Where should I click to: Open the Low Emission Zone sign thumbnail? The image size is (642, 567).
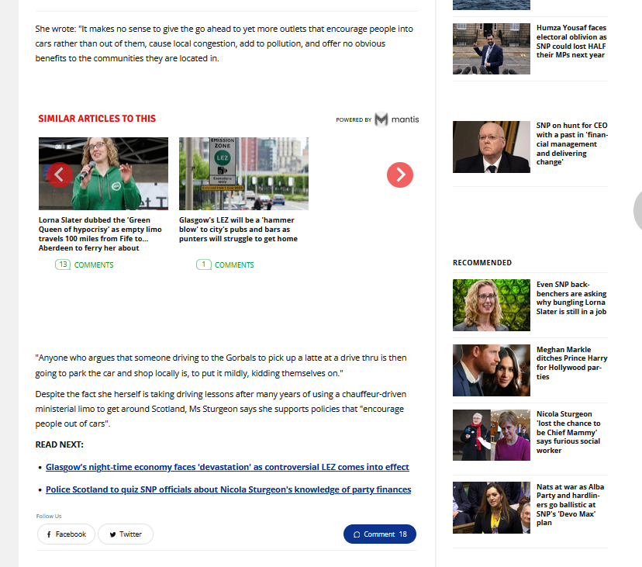click(243, 174)
